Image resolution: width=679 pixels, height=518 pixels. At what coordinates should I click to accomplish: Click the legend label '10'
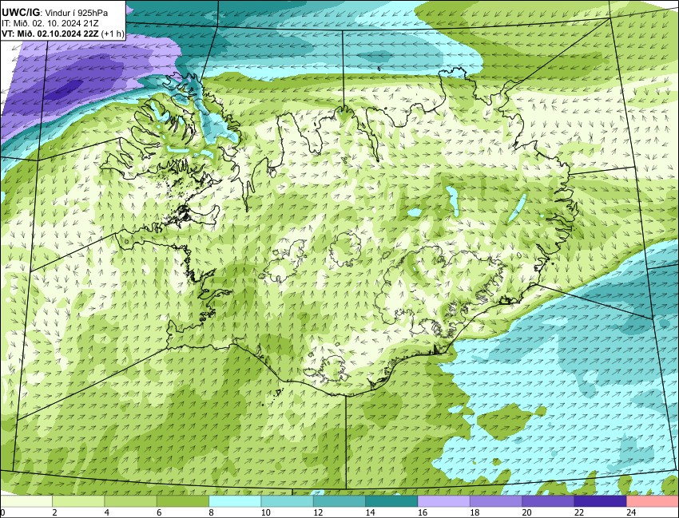pos(265,512)
